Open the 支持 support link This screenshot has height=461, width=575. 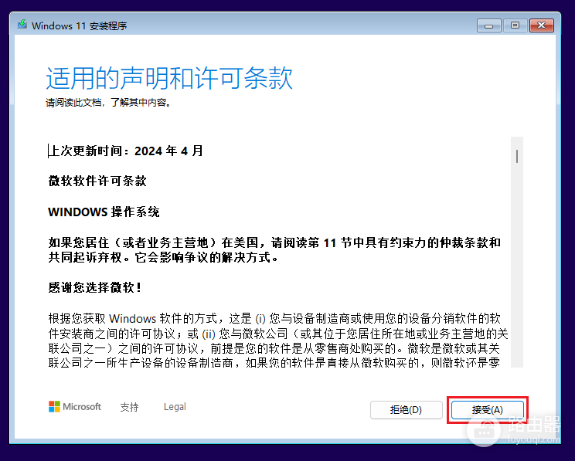129,407
